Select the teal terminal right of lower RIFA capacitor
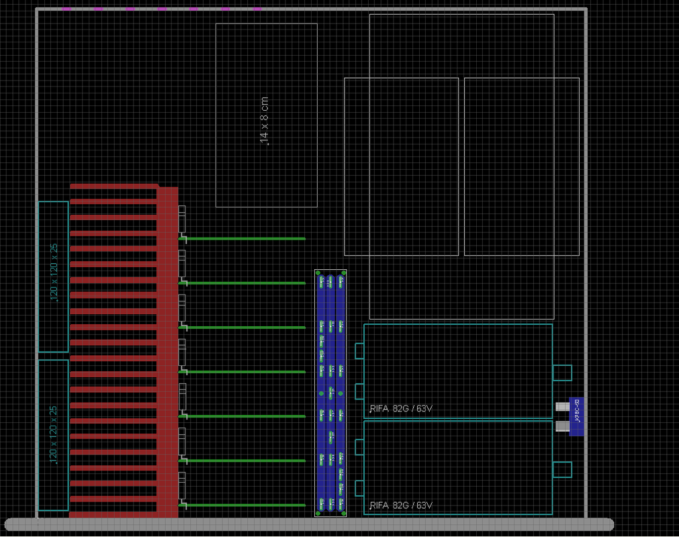 (x=563, y=470)
